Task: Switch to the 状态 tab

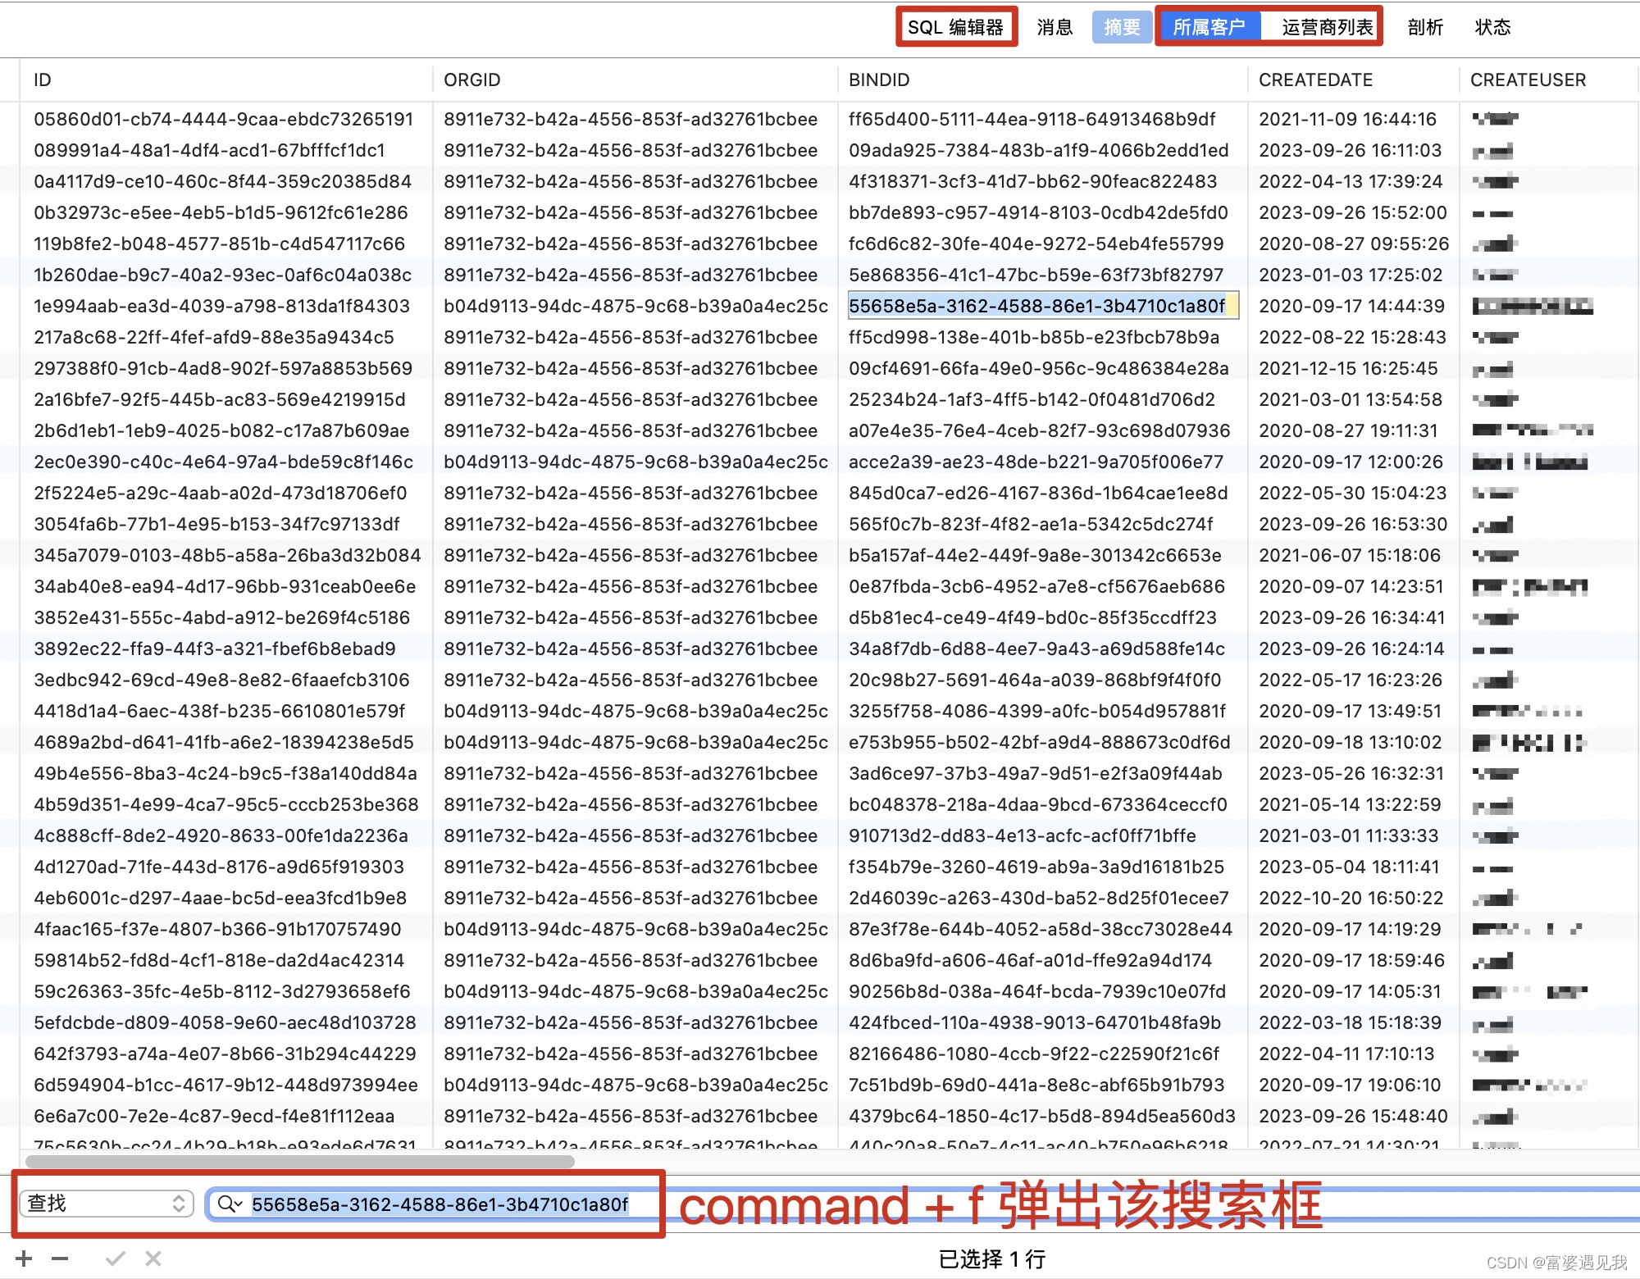Action: pos(1492,27)
